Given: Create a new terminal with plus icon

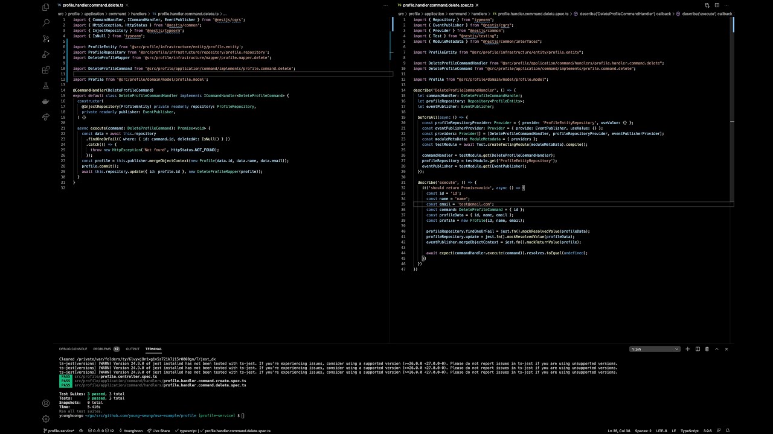Looking at the screenshot, I should (687, 349).
